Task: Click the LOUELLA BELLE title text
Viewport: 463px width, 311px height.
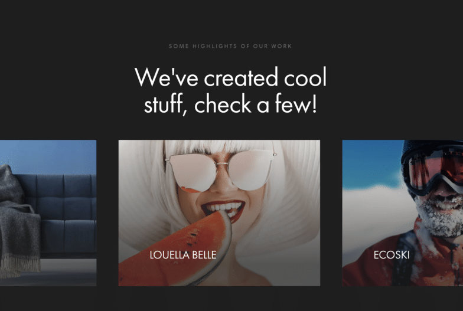Action: coord(183,255)
